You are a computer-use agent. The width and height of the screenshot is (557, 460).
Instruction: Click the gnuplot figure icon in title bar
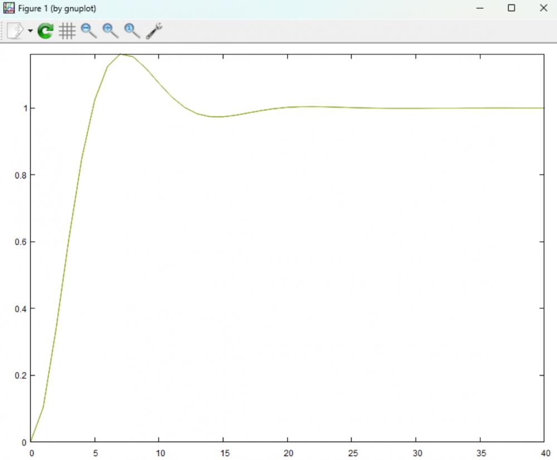click(9, 8)
